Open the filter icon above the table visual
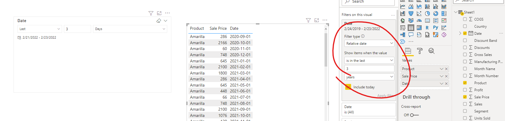Screen dimensions: 505x121 pos(308,20)
